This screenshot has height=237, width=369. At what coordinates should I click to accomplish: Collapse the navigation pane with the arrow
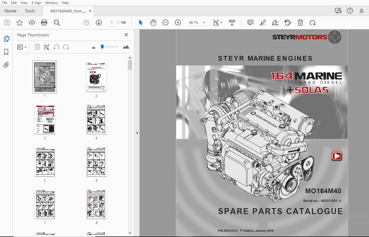click(x=137, y=133)
